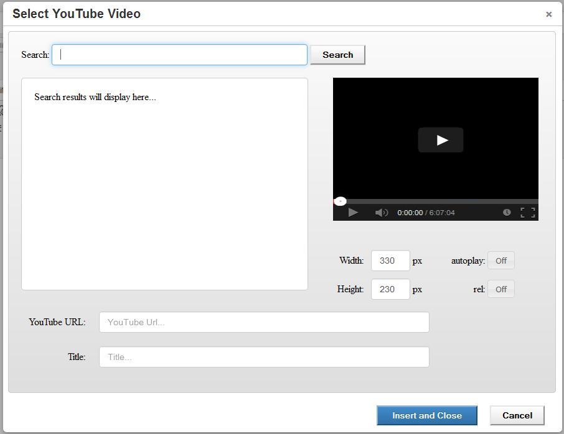The image size is (564, 434).
Task: Click the Title input field
Action: [264, 357]
